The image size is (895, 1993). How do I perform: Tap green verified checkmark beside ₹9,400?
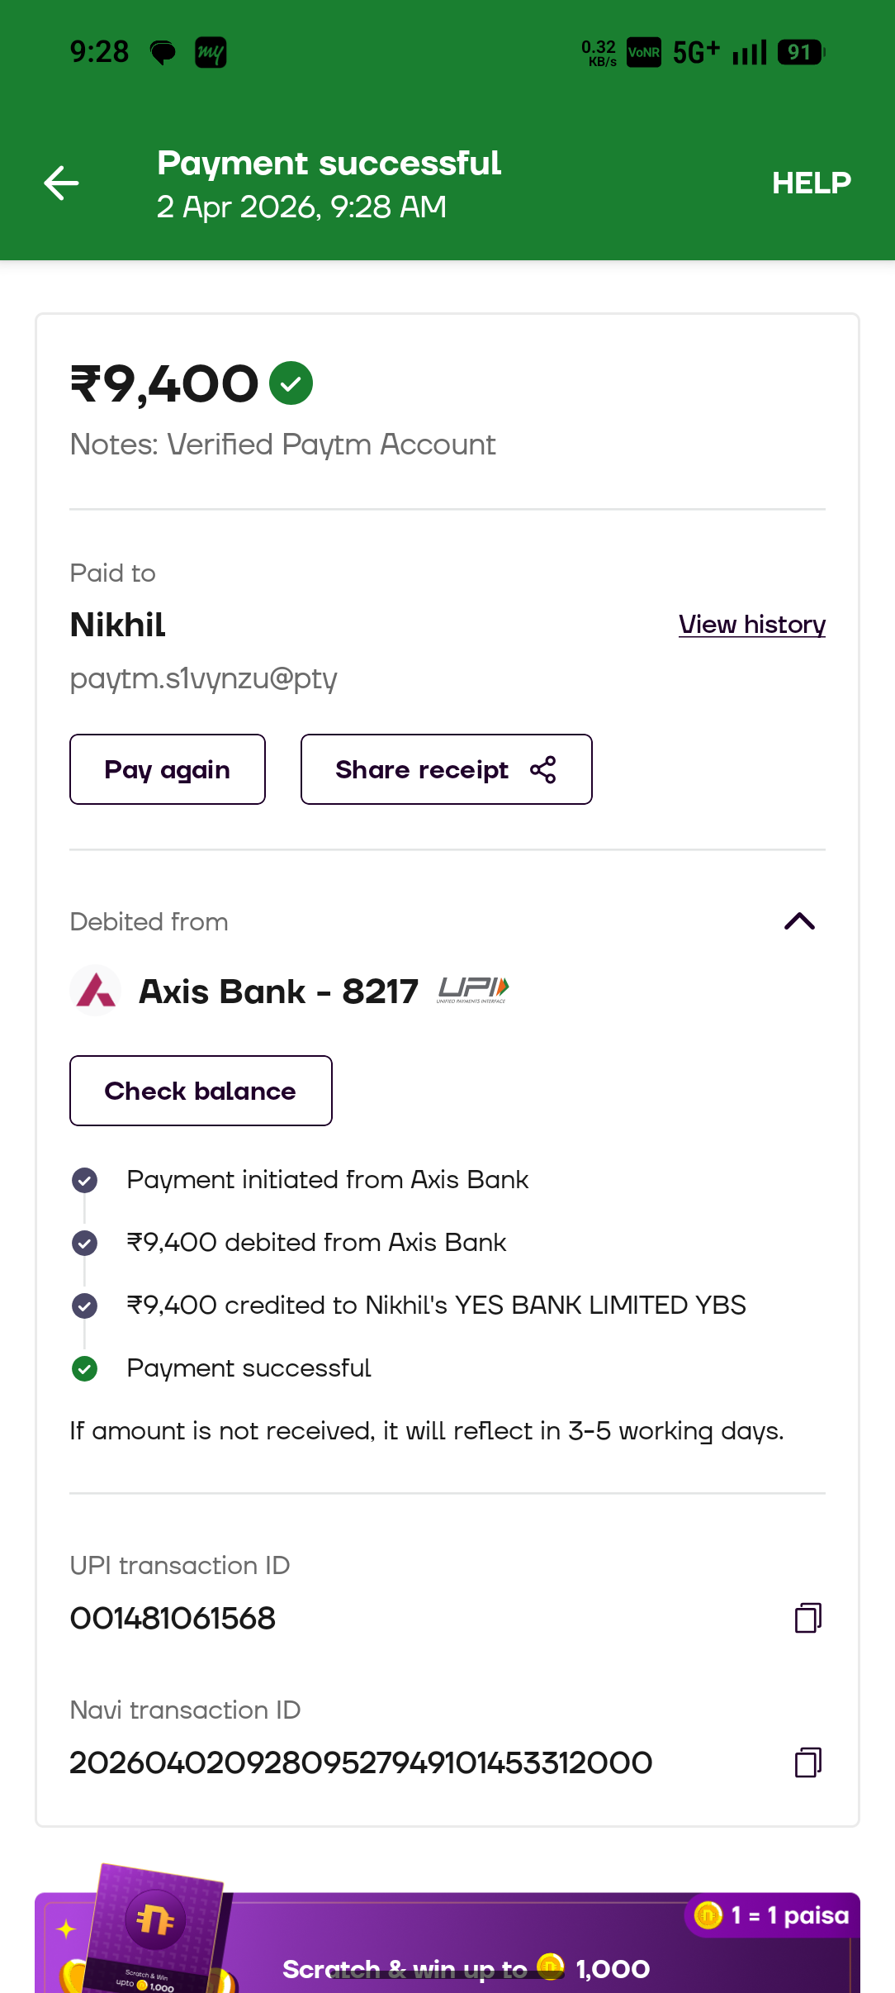pyautogui.click(x=291, y=383)
